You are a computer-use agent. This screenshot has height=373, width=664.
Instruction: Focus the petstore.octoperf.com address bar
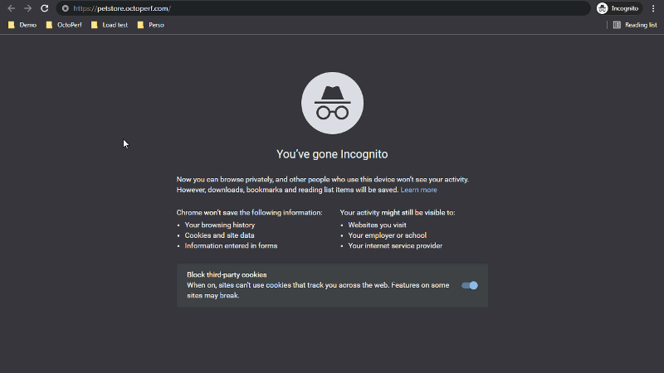tap(323, 8)
